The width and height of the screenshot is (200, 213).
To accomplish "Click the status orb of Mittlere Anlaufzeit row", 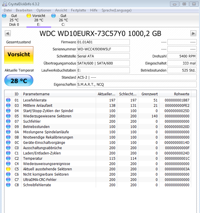I will pos(8,105).
